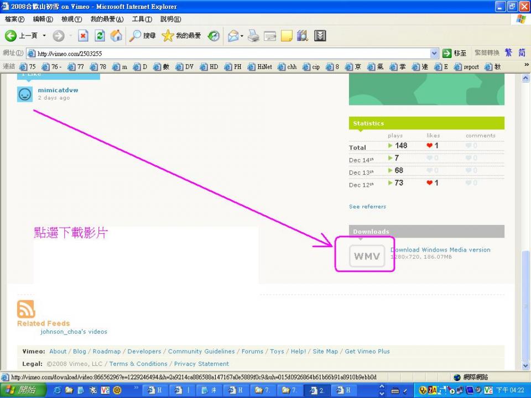Open the See referrers link
Screen dimensions: 531x398
tap(367, 207)
